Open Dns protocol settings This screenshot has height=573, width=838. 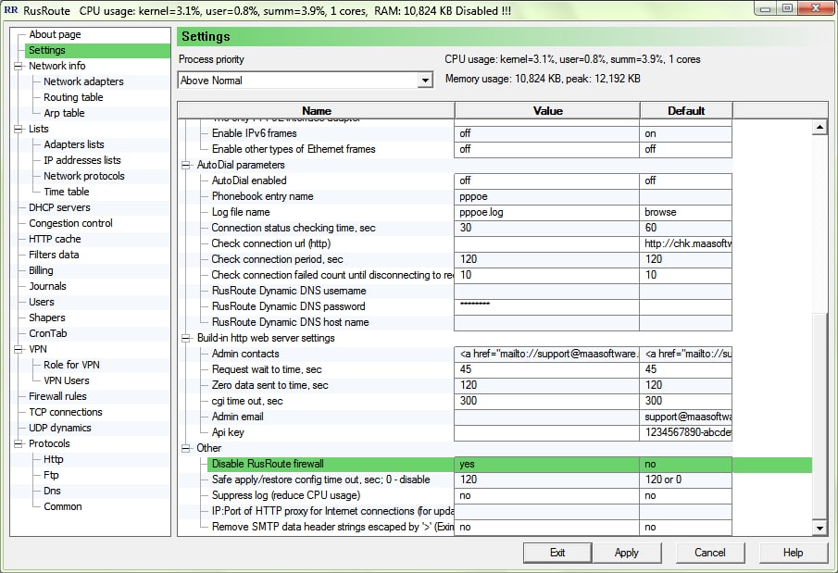point(53,491)
